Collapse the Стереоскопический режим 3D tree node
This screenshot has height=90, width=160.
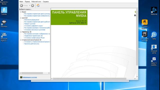(x=21, y=40)
